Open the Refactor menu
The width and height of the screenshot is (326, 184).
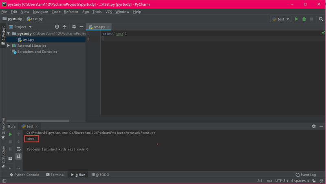tap(71, 12)
